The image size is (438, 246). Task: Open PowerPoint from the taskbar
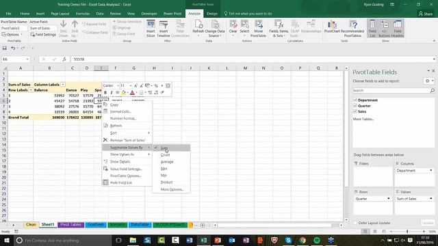point(218,240)
